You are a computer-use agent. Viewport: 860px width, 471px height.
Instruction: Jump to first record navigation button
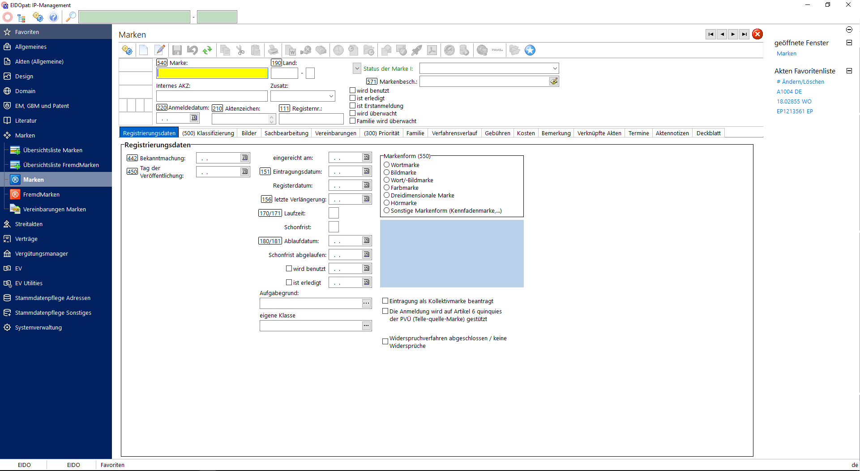pos(711,34)
